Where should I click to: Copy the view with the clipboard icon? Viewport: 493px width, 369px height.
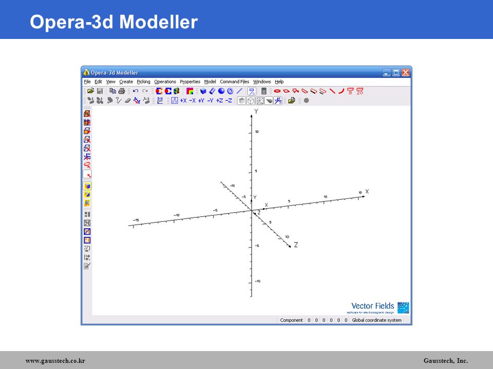coord(112,91)
